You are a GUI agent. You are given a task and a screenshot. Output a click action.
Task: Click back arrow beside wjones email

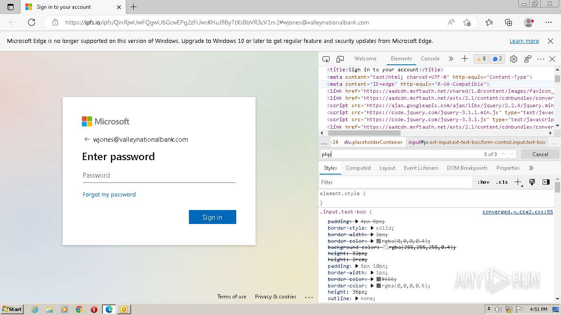point(87,140)
